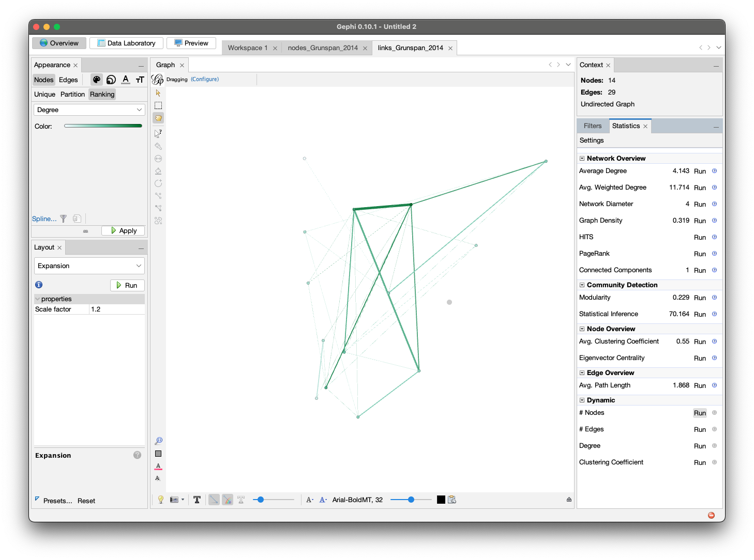754x560 pixels.
Task: Reset label colors icon with pink underline
Action: [x=158, y=466]
